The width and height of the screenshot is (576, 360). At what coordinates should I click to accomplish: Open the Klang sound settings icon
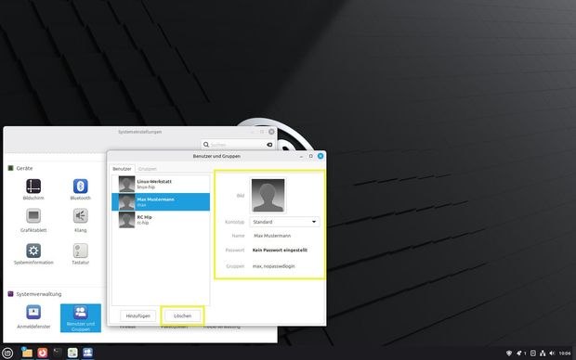[81, 216]
